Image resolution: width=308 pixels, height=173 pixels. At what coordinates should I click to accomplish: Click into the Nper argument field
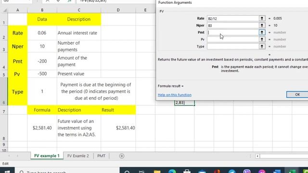click(x=233, y=25)
